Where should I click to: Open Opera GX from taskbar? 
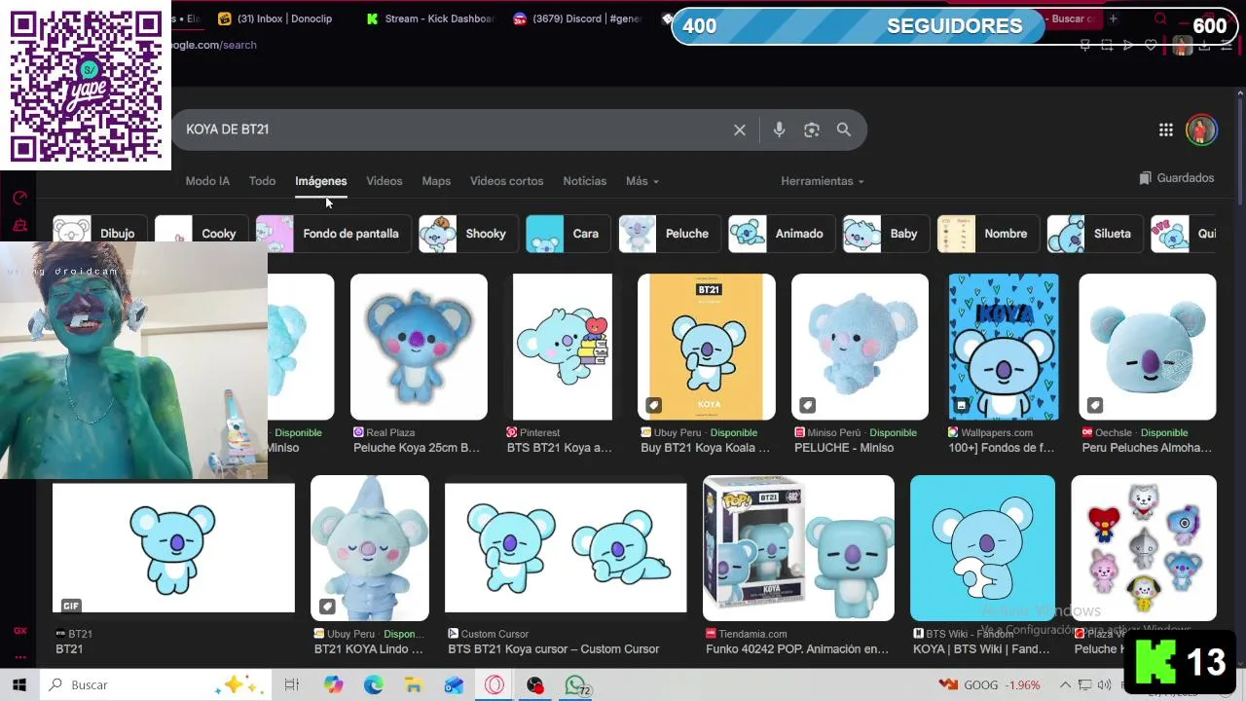point(495,685)
